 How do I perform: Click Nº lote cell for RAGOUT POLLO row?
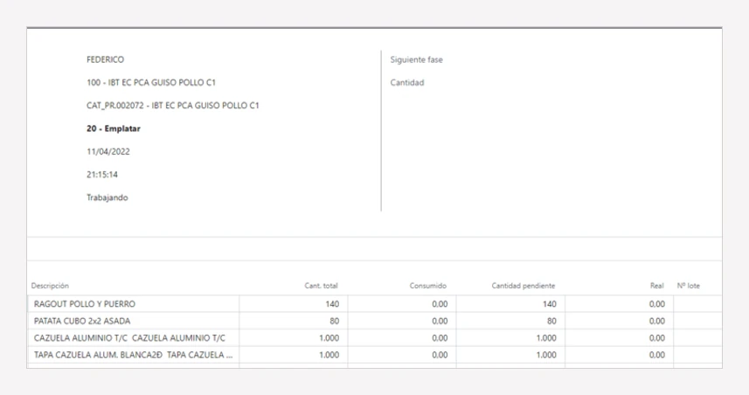(x=698, y=304)
